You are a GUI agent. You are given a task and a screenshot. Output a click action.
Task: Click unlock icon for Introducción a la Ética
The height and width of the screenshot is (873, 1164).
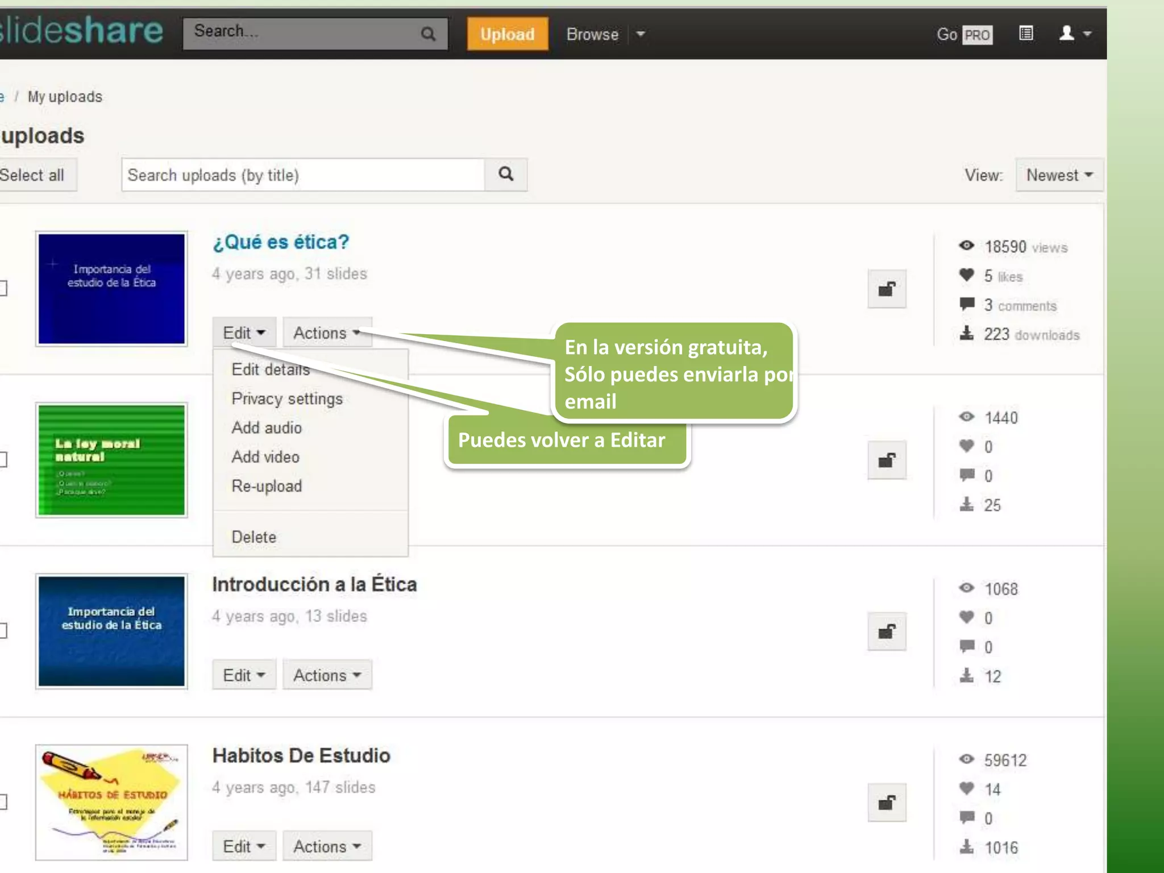[887, 631]
